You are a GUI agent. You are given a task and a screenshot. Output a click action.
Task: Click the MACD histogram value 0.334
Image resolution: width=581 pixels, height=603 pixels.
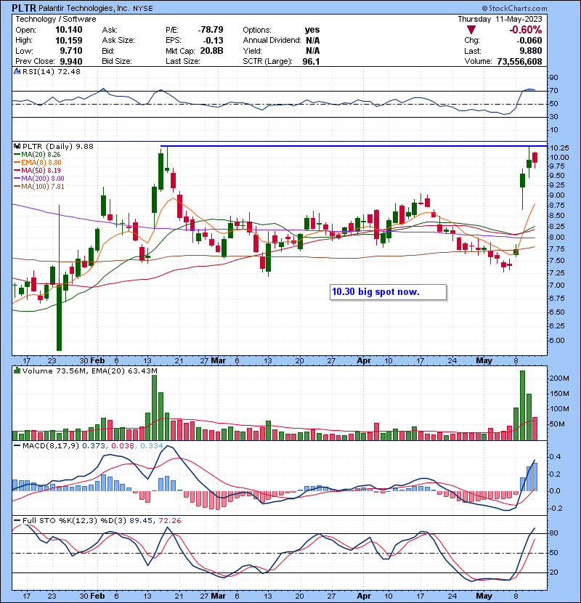point(152,446)
